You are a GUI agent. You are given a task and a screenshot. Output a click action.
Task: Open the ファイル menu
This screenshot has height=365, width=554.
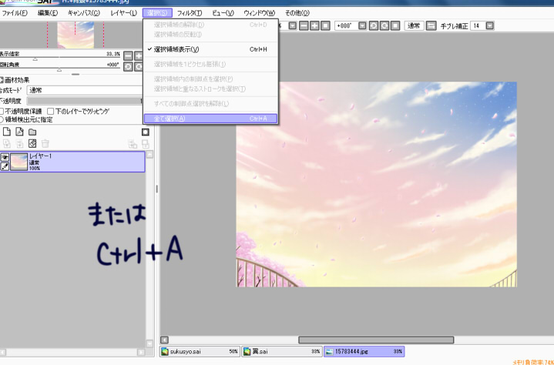click(15, 13)
